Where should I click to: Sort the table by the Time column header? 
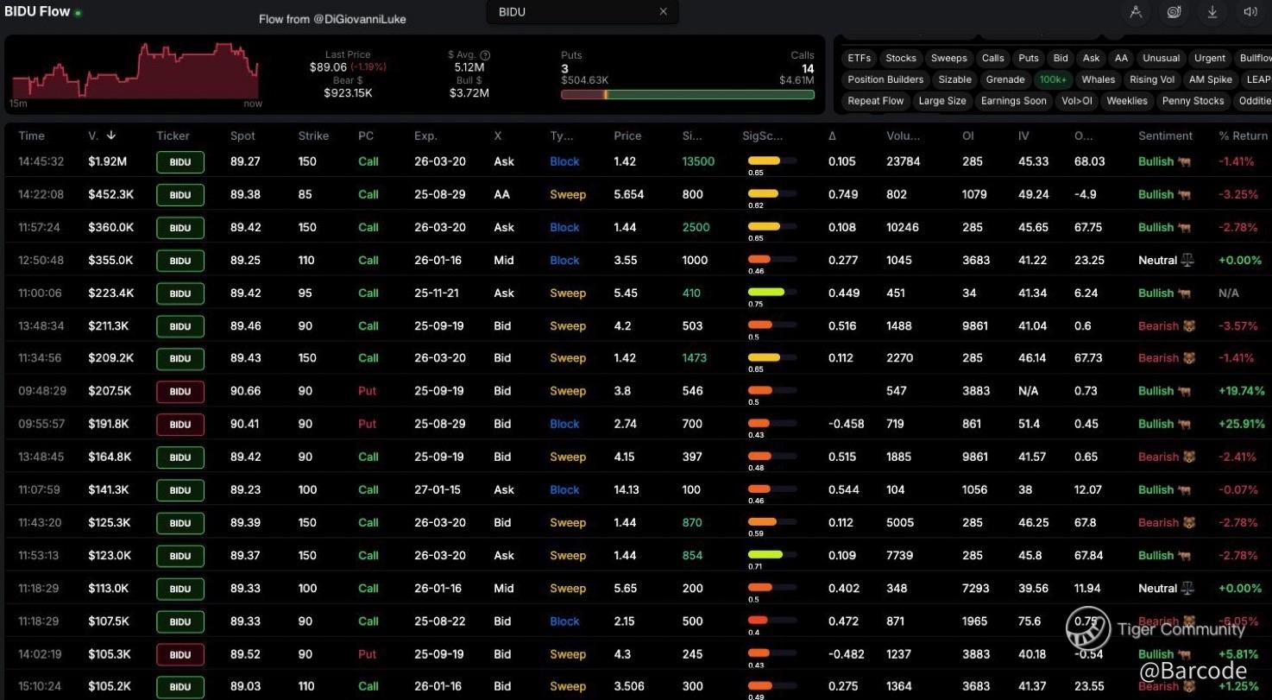(32, 136)
